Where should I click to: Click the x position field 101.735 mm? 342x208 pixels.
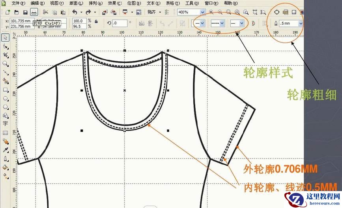tap(21, 21)
